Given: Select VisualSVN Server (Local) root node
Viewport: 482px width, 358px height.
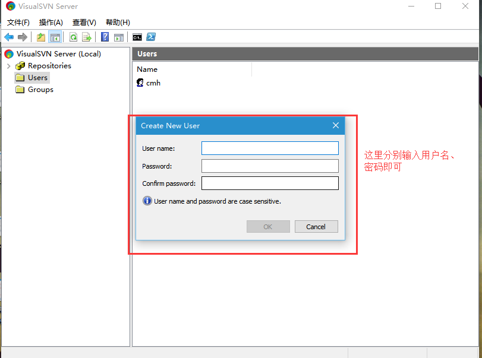Looking at the screenshot, I should pos(59,54).
